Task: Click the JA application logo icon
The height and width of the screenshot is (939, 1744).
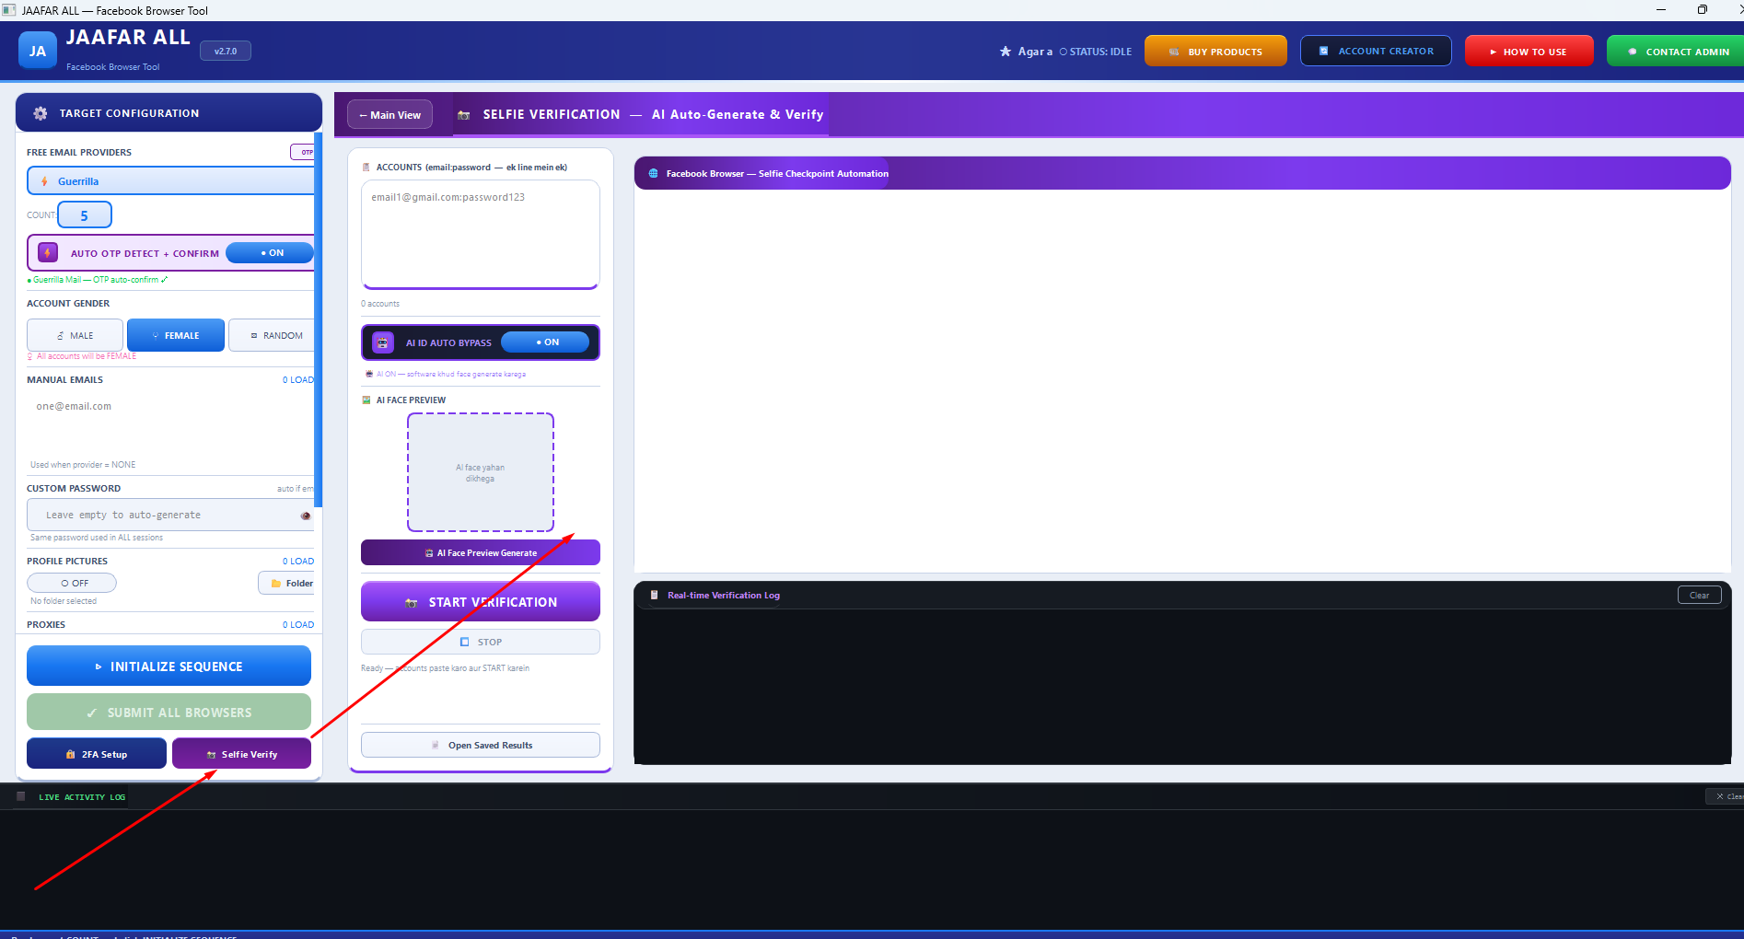Action: (38, 52)
